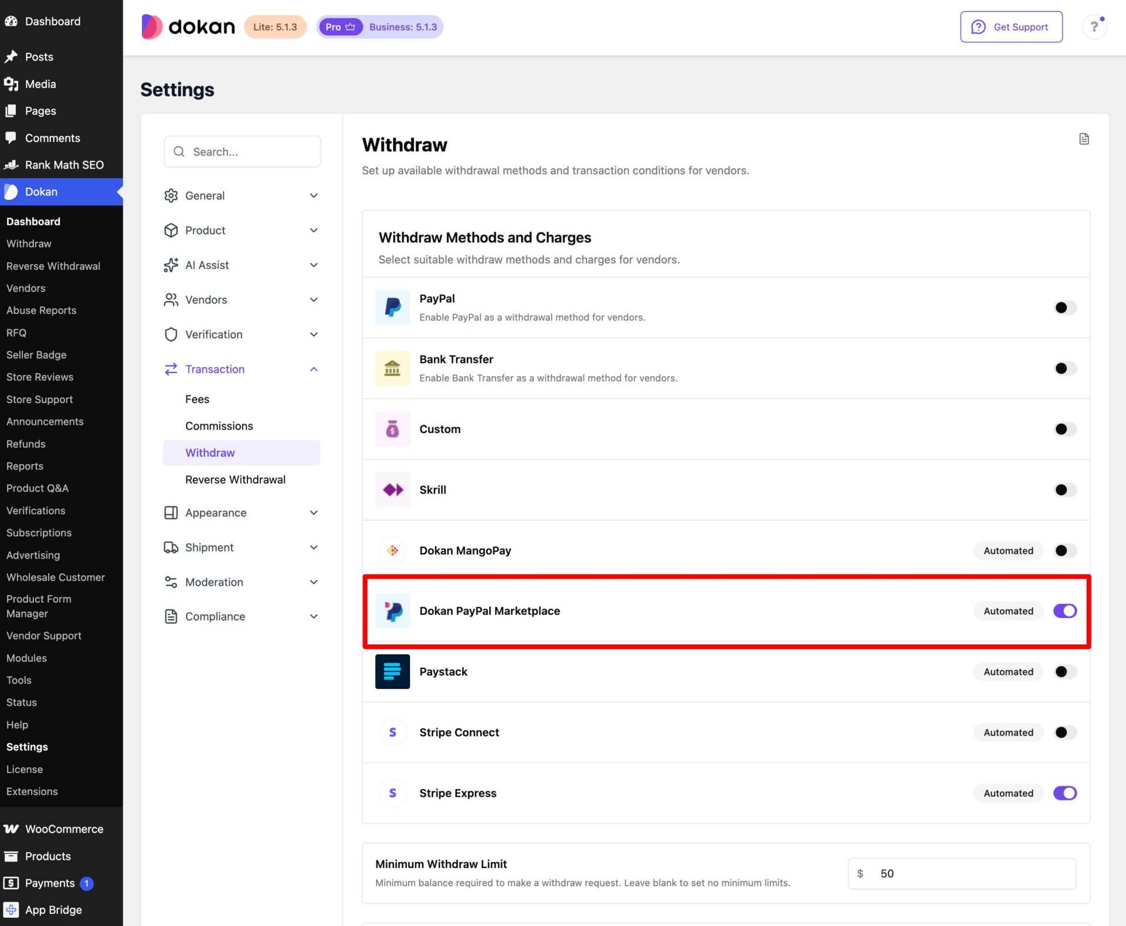This screenshot has height=926, width=1126.
Task: Expand the Appearance settings section
Action: point(242,513)
